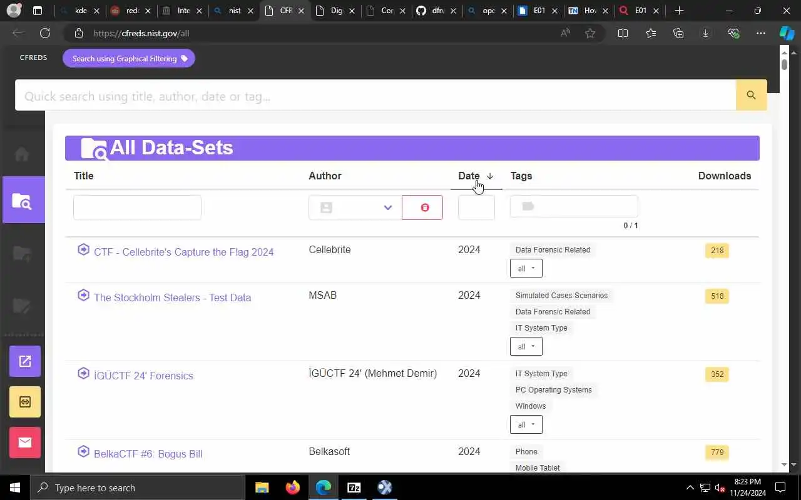Open The Stockholm Stealers - Test Data link
The image size is (801, 500).
tap(172, 297)
